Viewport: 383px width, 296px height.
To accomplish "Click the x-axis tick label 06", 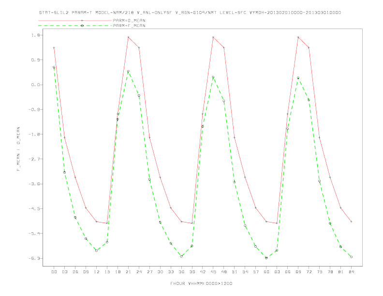I will [75, 272].
